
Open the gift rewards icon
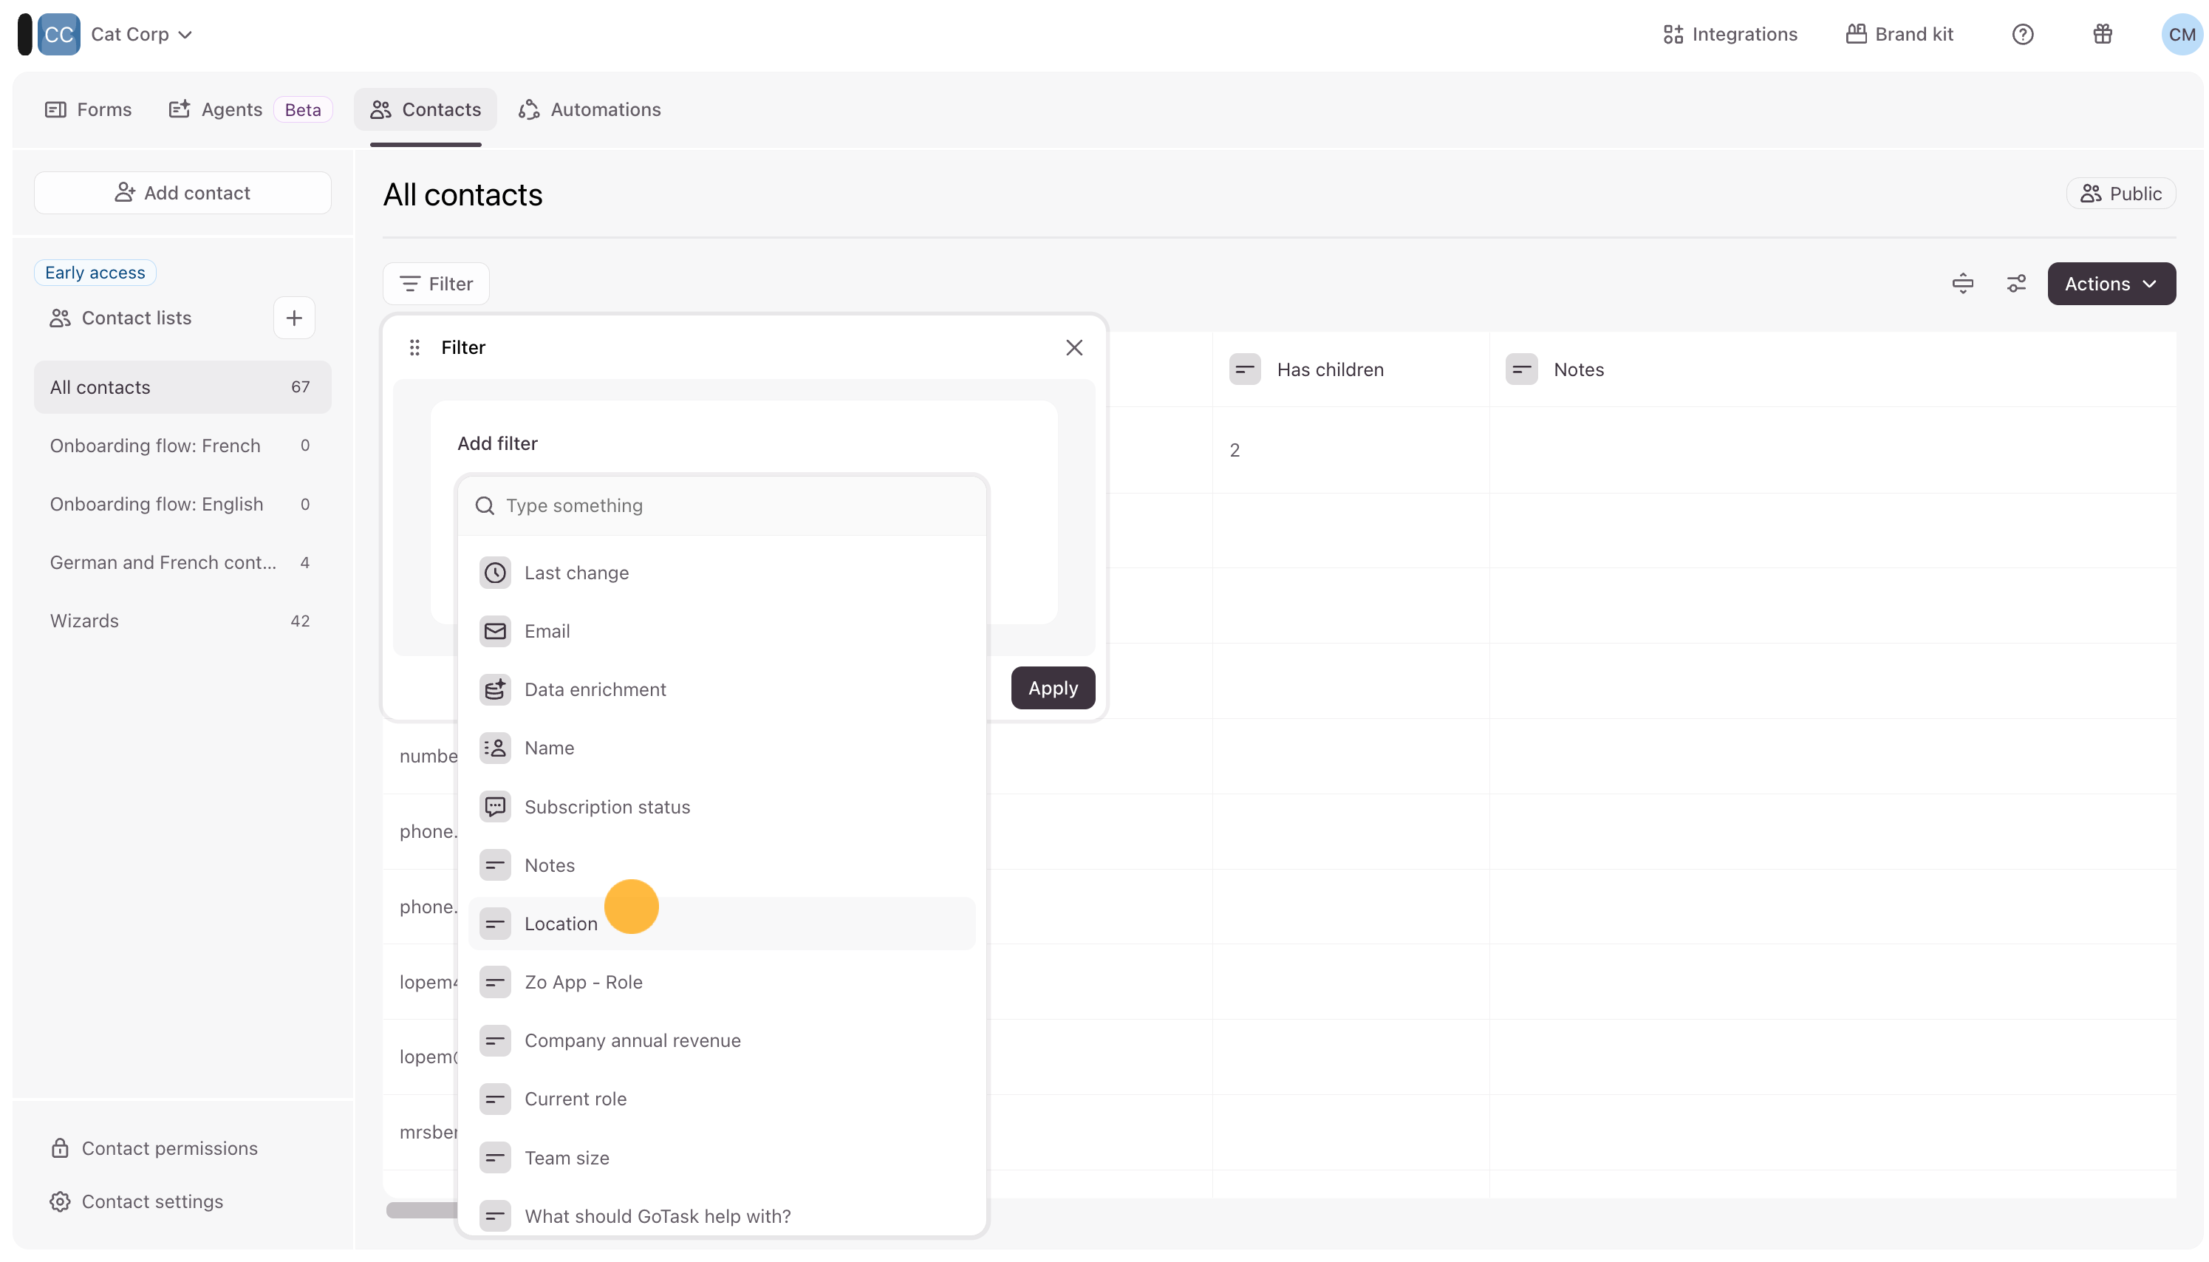click(2102, 35)
